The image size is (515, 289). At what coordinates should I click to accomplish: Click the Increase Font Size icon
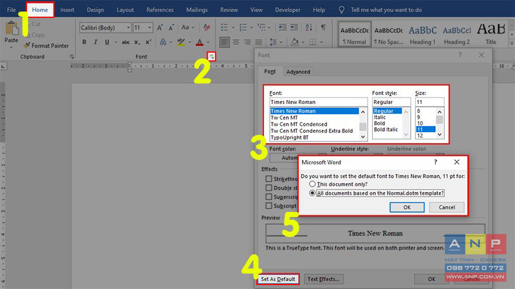(x=160, y=28)
